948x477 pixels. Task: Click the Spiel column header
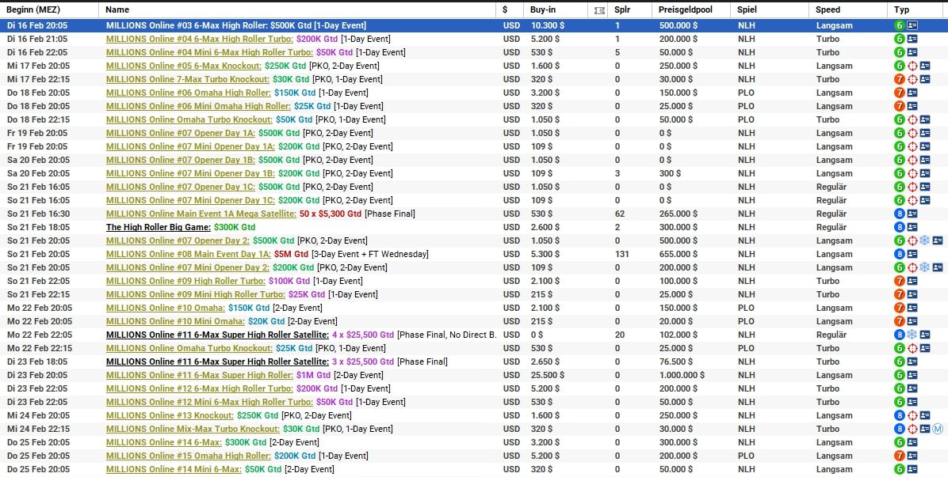747,9
